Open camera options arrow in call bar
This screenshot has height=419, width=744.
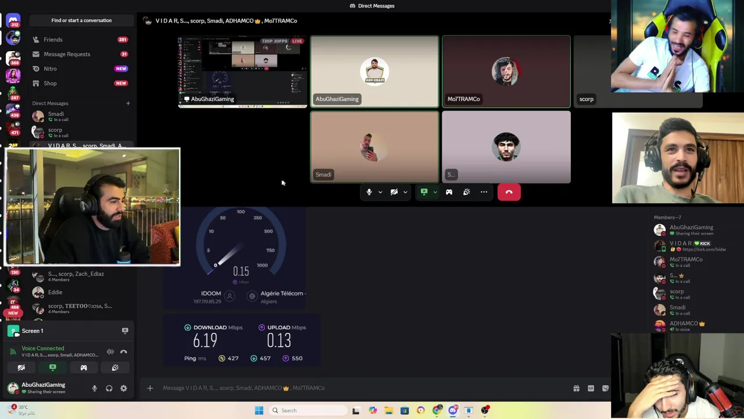(x=405, y=192)
